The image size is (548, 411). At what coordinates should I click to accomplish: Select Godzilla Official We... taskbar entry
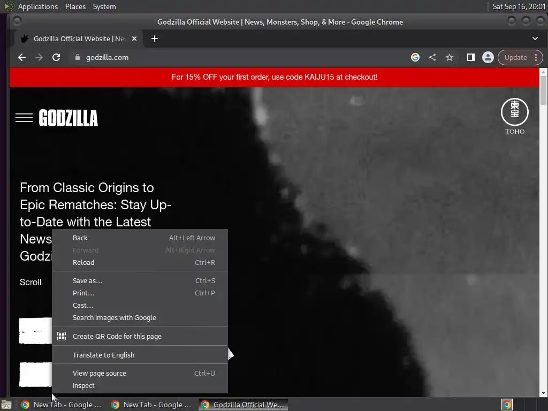point(243,405)
